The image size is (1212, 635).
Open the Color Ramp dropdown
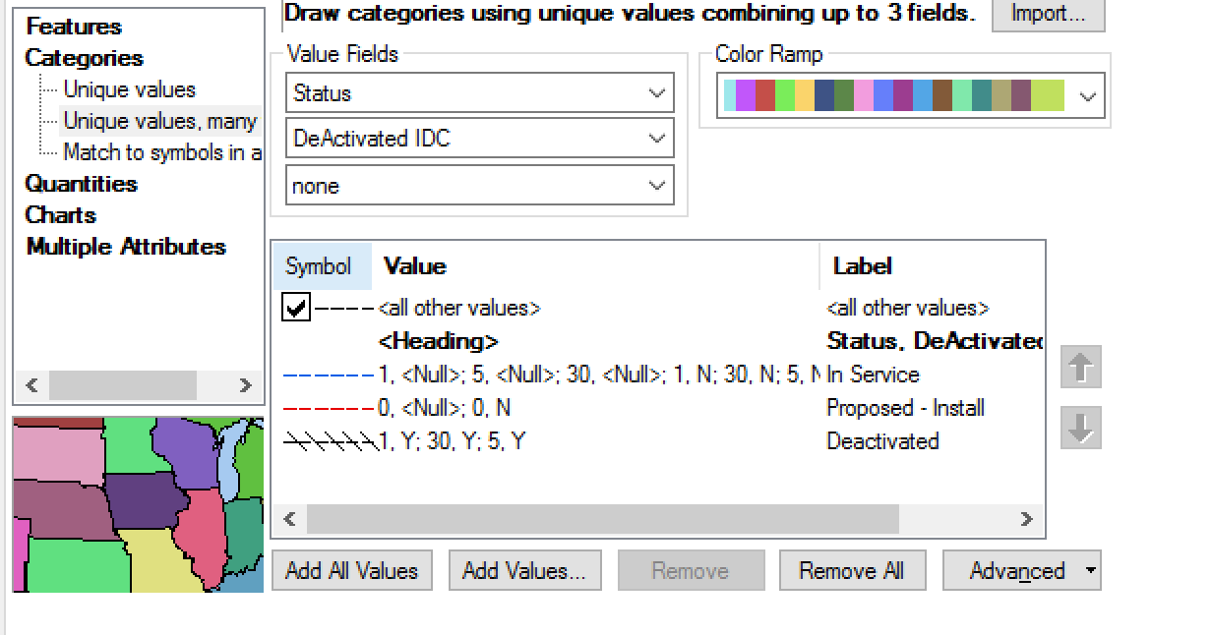(x=1086, y=95)
